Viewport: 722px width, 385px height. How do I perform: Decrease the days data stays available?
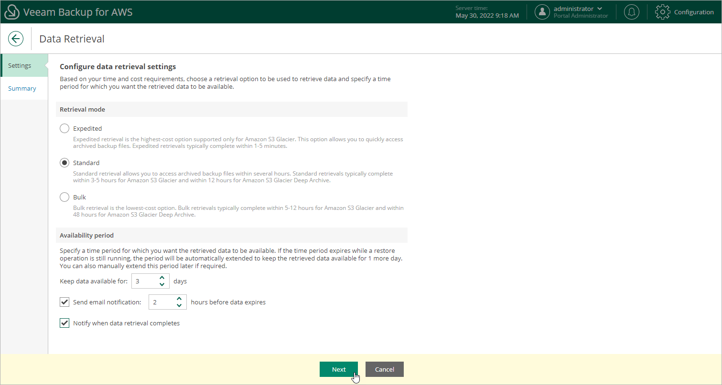click(x=162, y=284)
